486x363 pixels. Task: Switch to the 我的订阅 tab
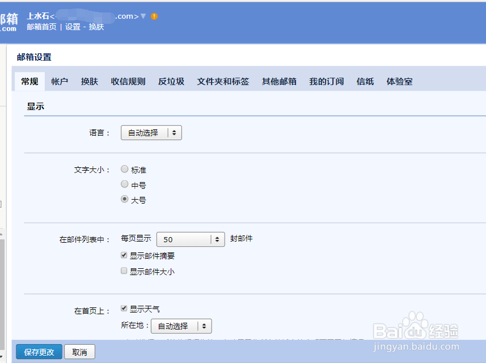click(x=327, y=82)
